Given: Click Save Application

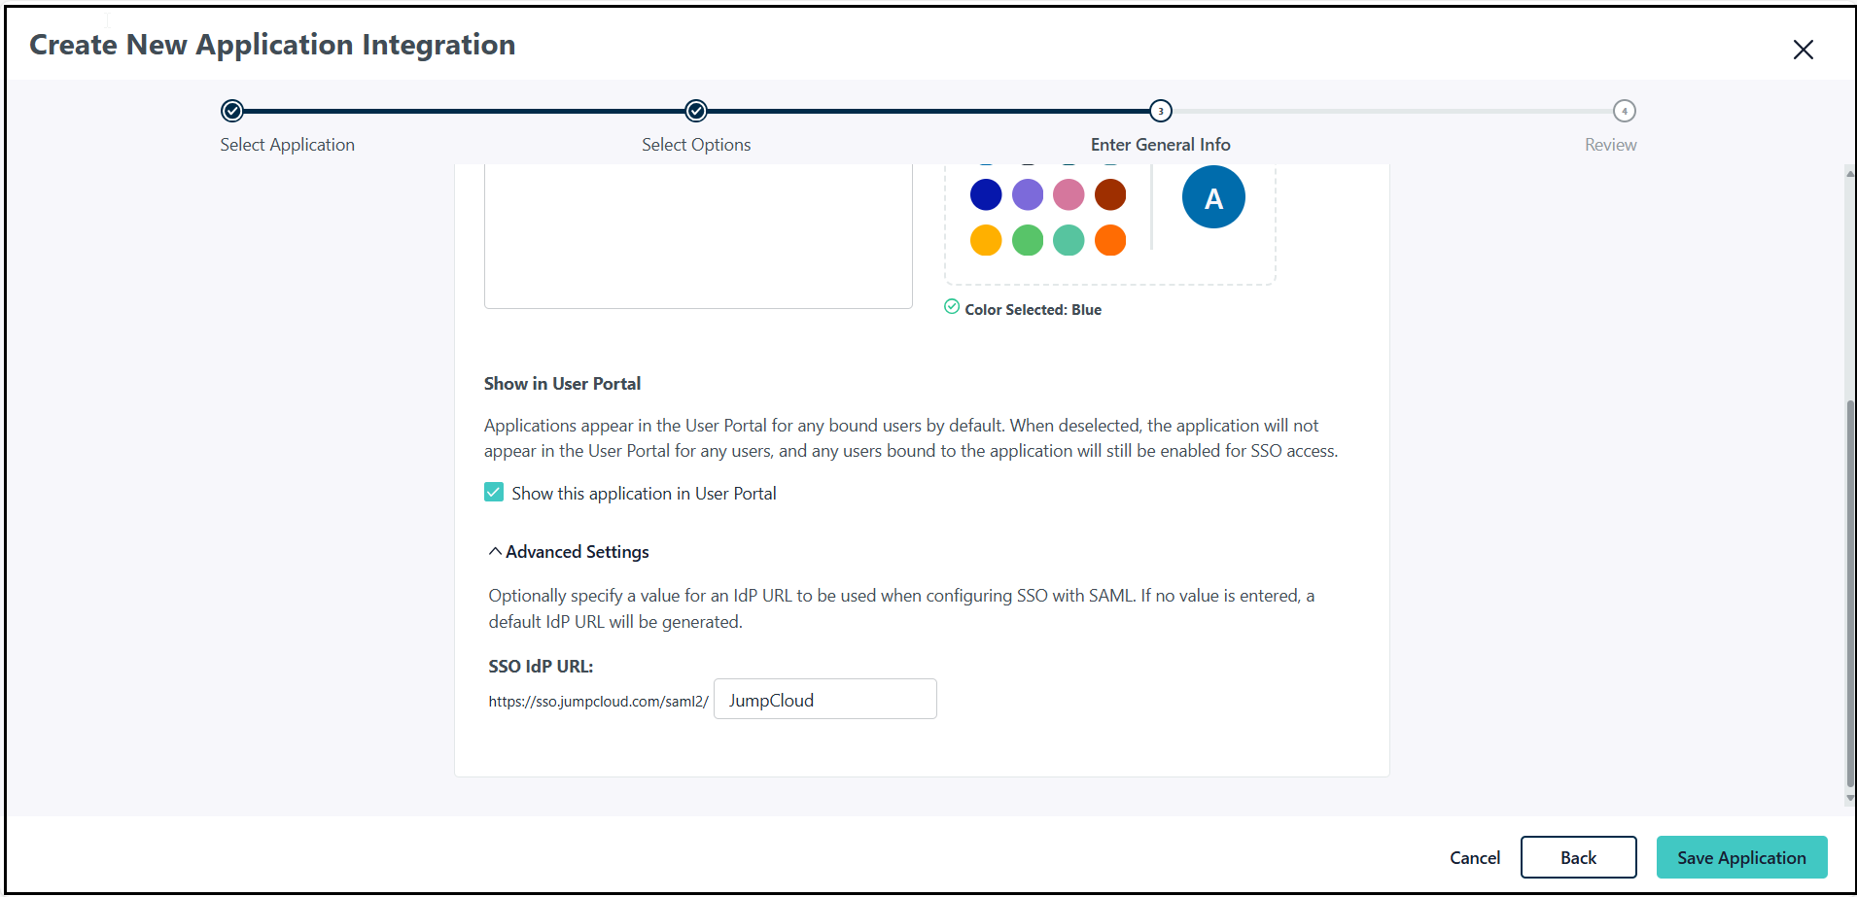Looking at the screenshot, I should point(1740,857).
